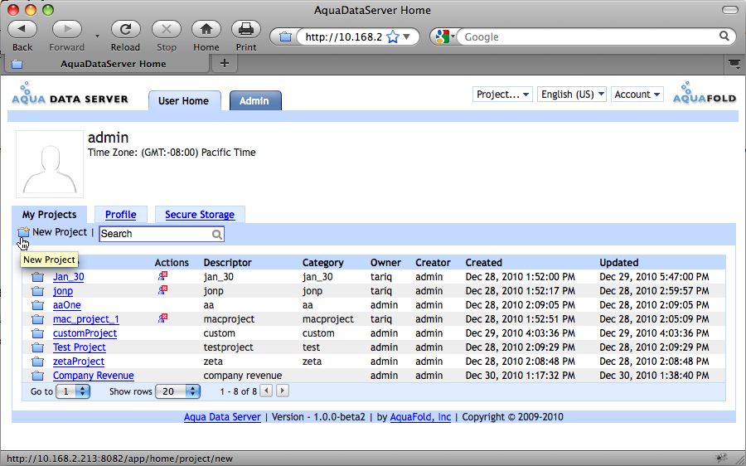Open the Project... dropdown menu
746x466 pixels.
[502, 95]
